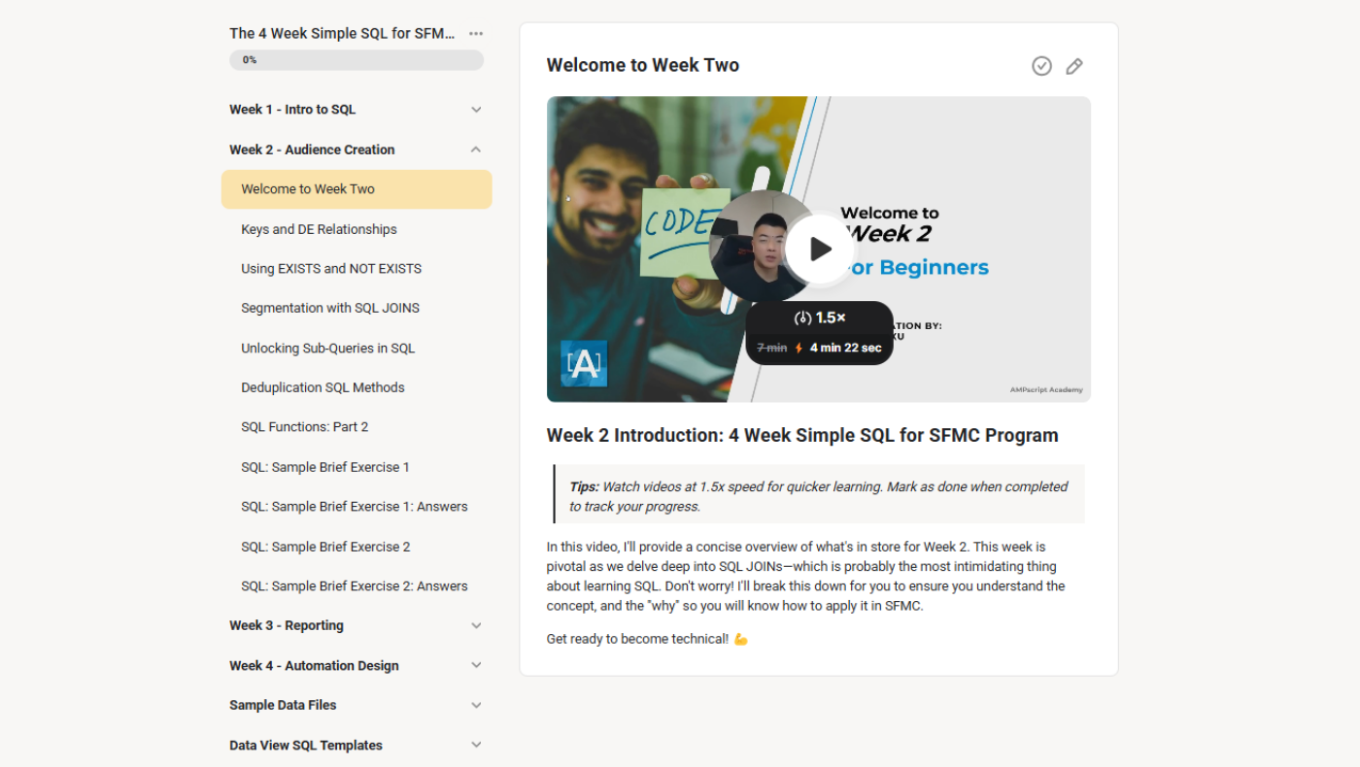Open Data View SQL Templates section
The height and width of the screenshot is (767, 1360).
coord(306,746)
